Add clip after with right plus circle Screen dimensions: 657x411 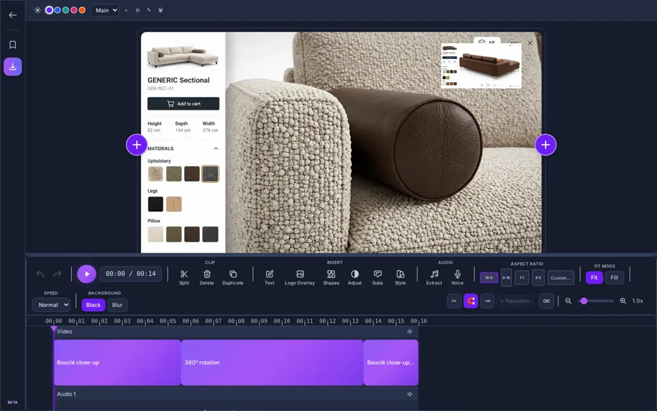[x=545, y=145]
